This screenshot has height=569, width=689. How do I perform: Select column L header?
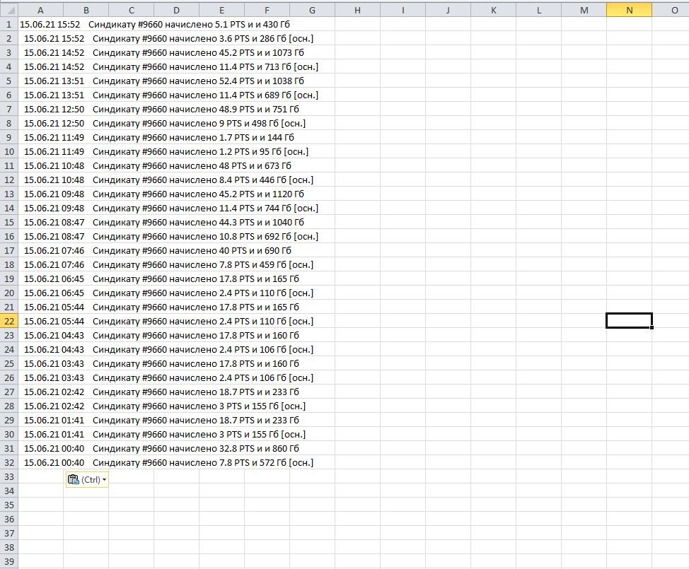pyautogui.click(x=539, y=10)
